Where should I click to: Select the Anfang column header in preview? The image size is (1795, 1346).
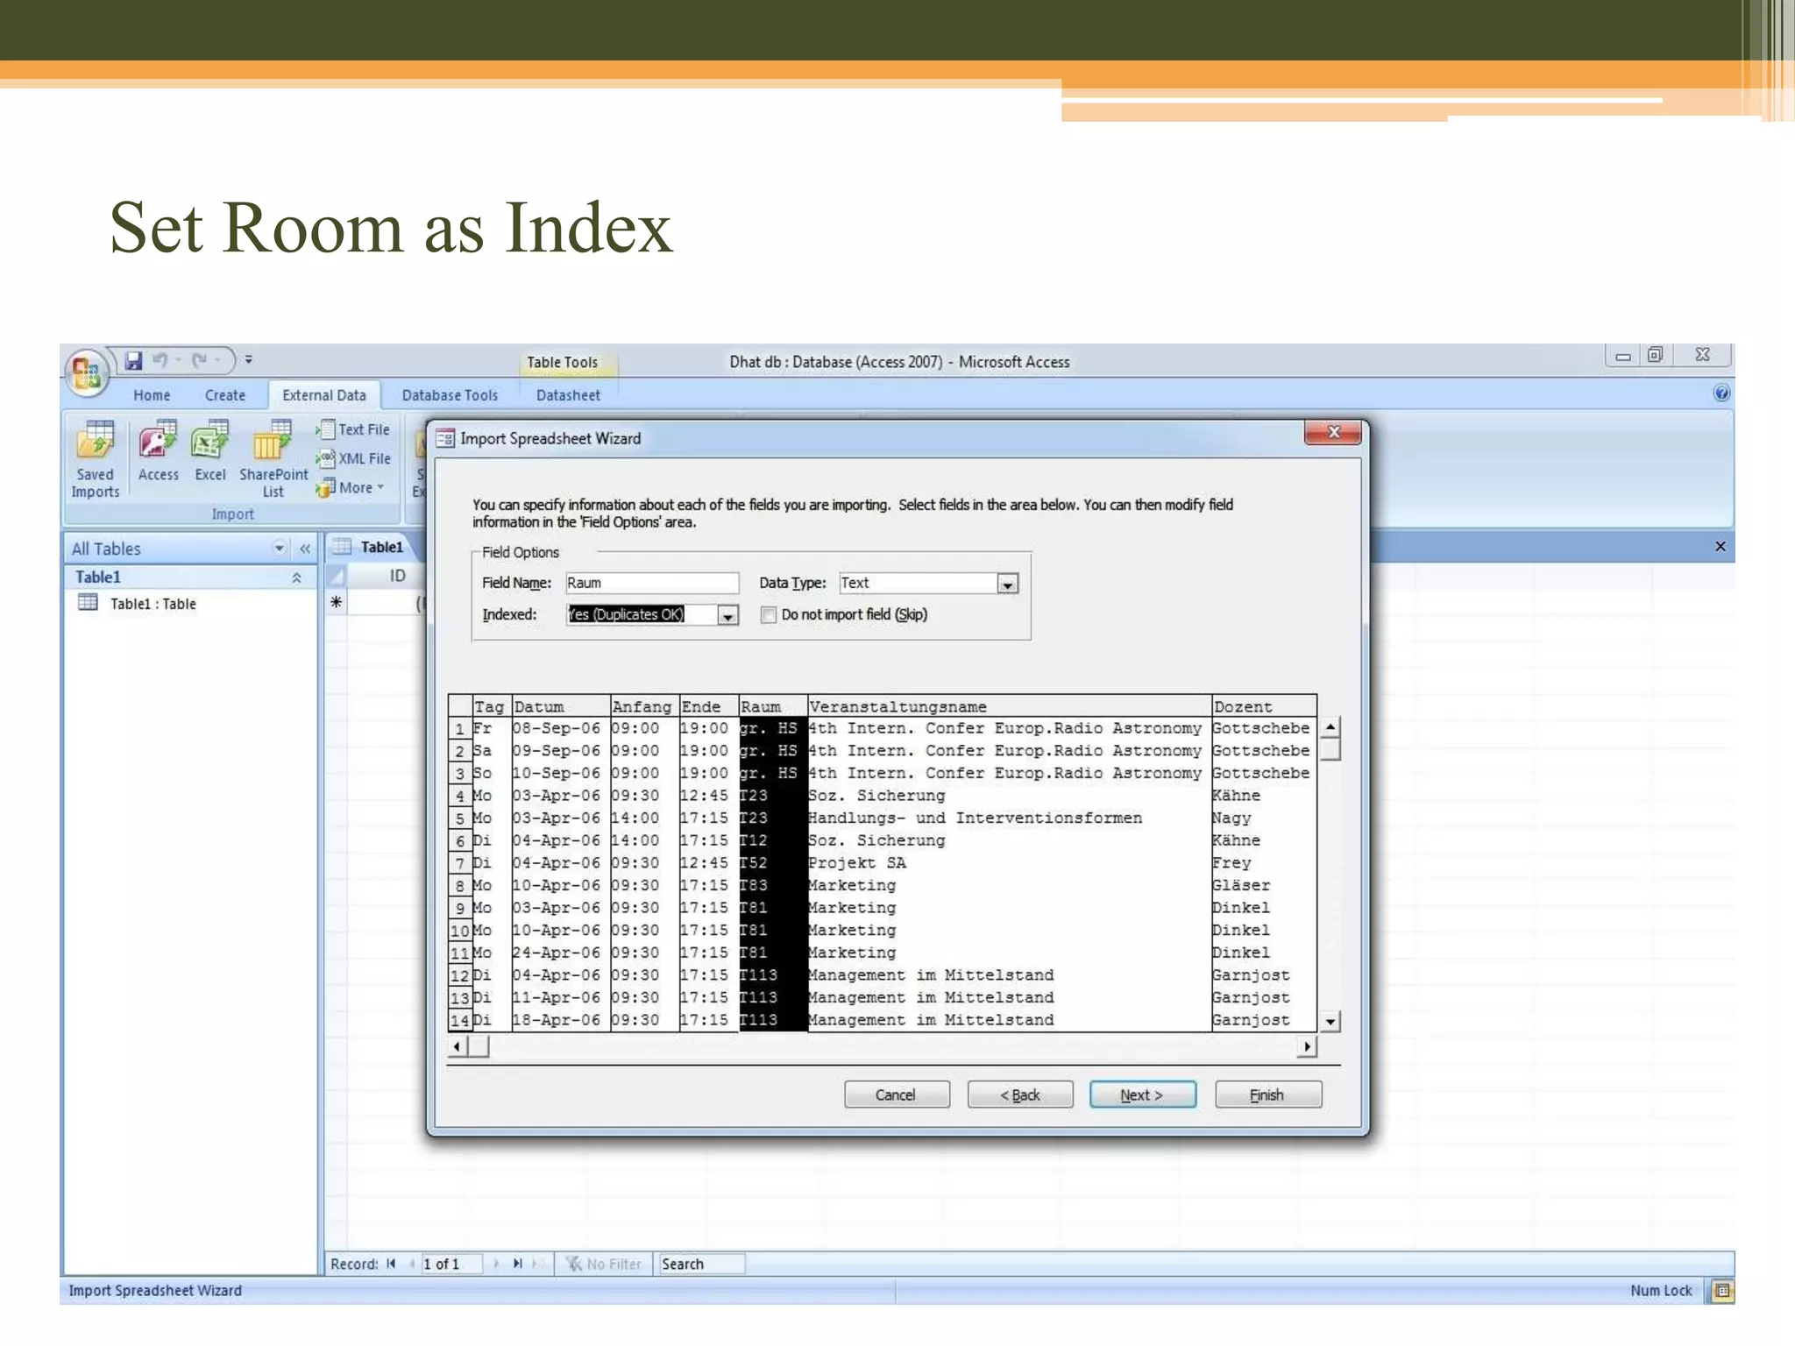[x=644, y=706]
